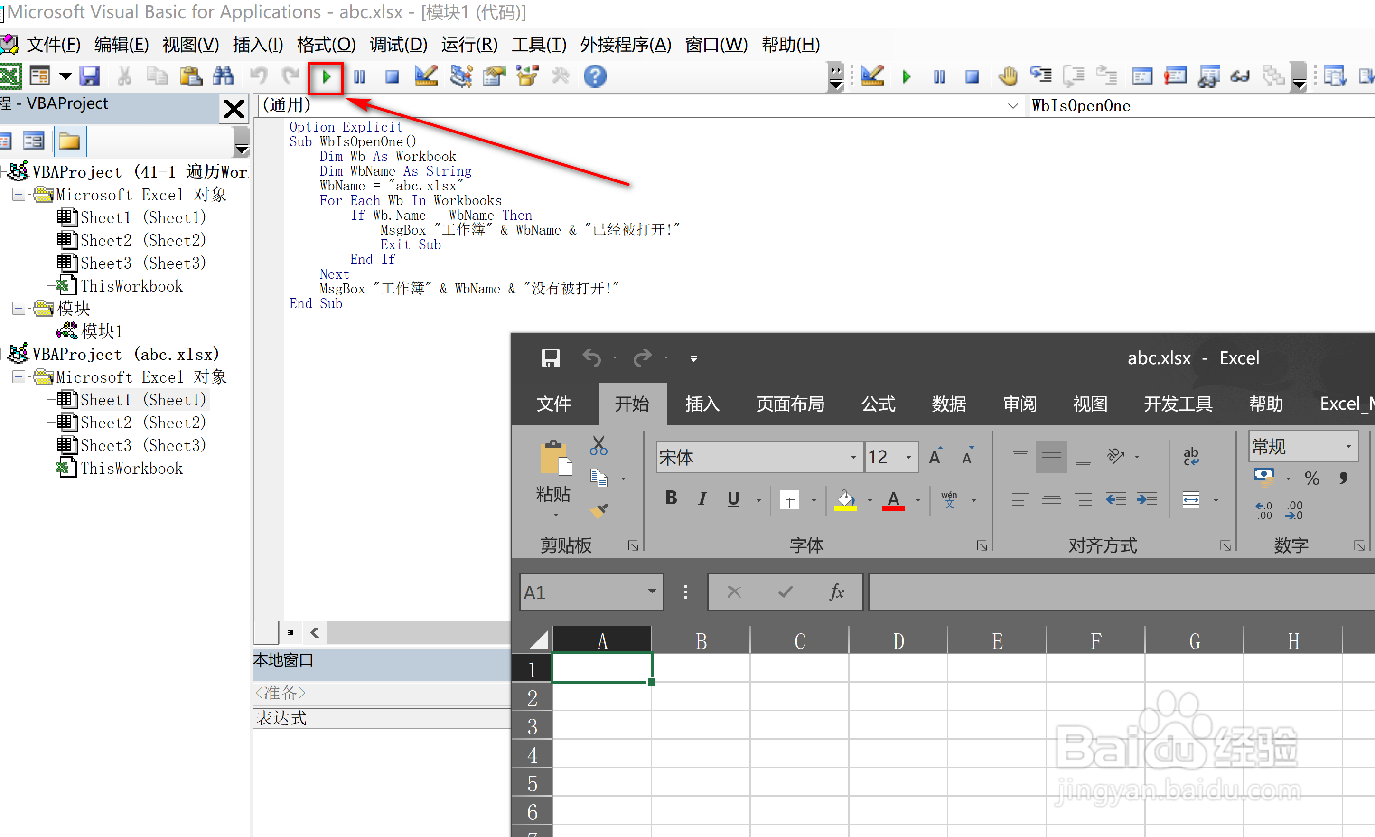This screenshot has height=837, width=1375.
Task: Run the macro with green play button
Action: [326, 76]
